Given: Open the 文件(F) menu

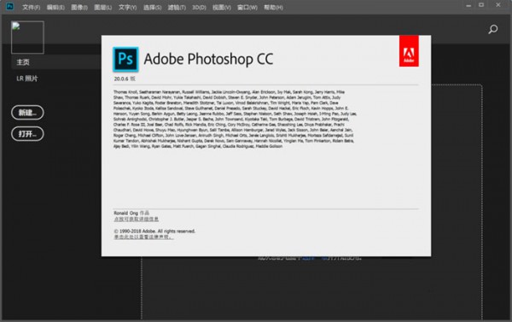Looking at the screenshot, I should (x=31, y=7).
